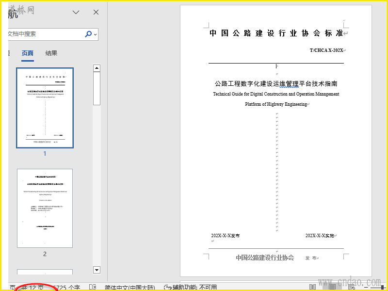The image size is (388, 291).
Task: Click the proofing check icon in status bar
Action: tap(93, 288)
